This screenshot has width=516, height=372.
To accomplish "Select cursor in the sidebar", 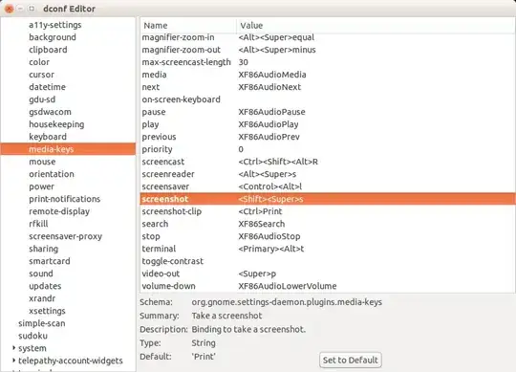I will [x=41, y=75].
